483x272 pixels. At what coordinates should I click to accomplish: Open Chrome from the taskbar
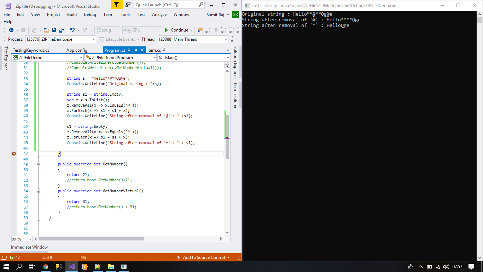[x=46, y=267]
